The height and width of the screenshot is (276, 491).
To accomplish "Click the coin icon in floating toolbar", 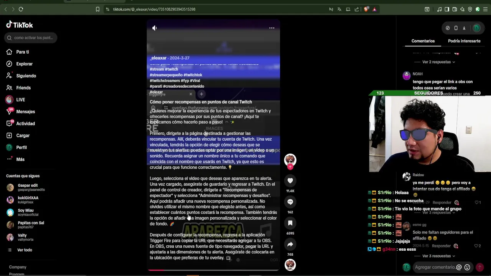I will coord(448,28).
